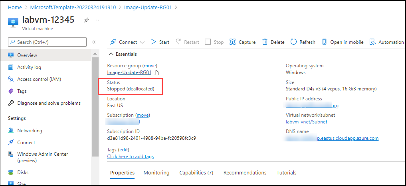Collapse the sidebar with double chevron

pos(94,42)
